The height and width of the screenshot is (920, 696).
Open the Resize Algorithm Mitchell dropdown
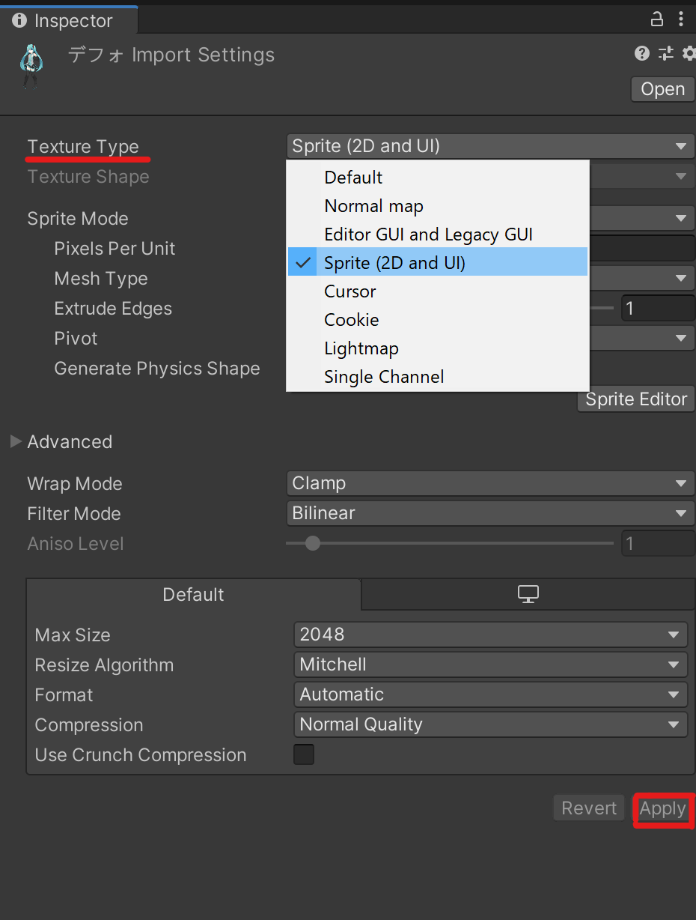[x=490, y=665]
